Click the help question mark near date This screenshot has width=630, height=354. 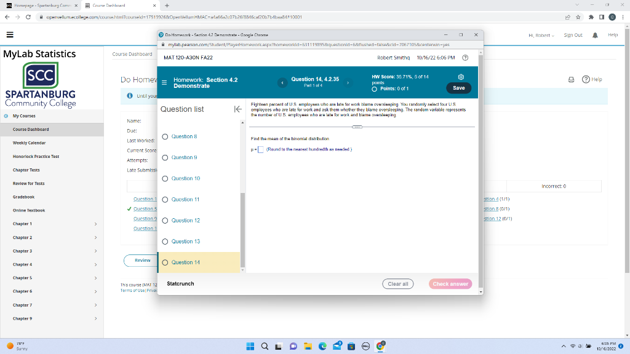tap(465, 57)
